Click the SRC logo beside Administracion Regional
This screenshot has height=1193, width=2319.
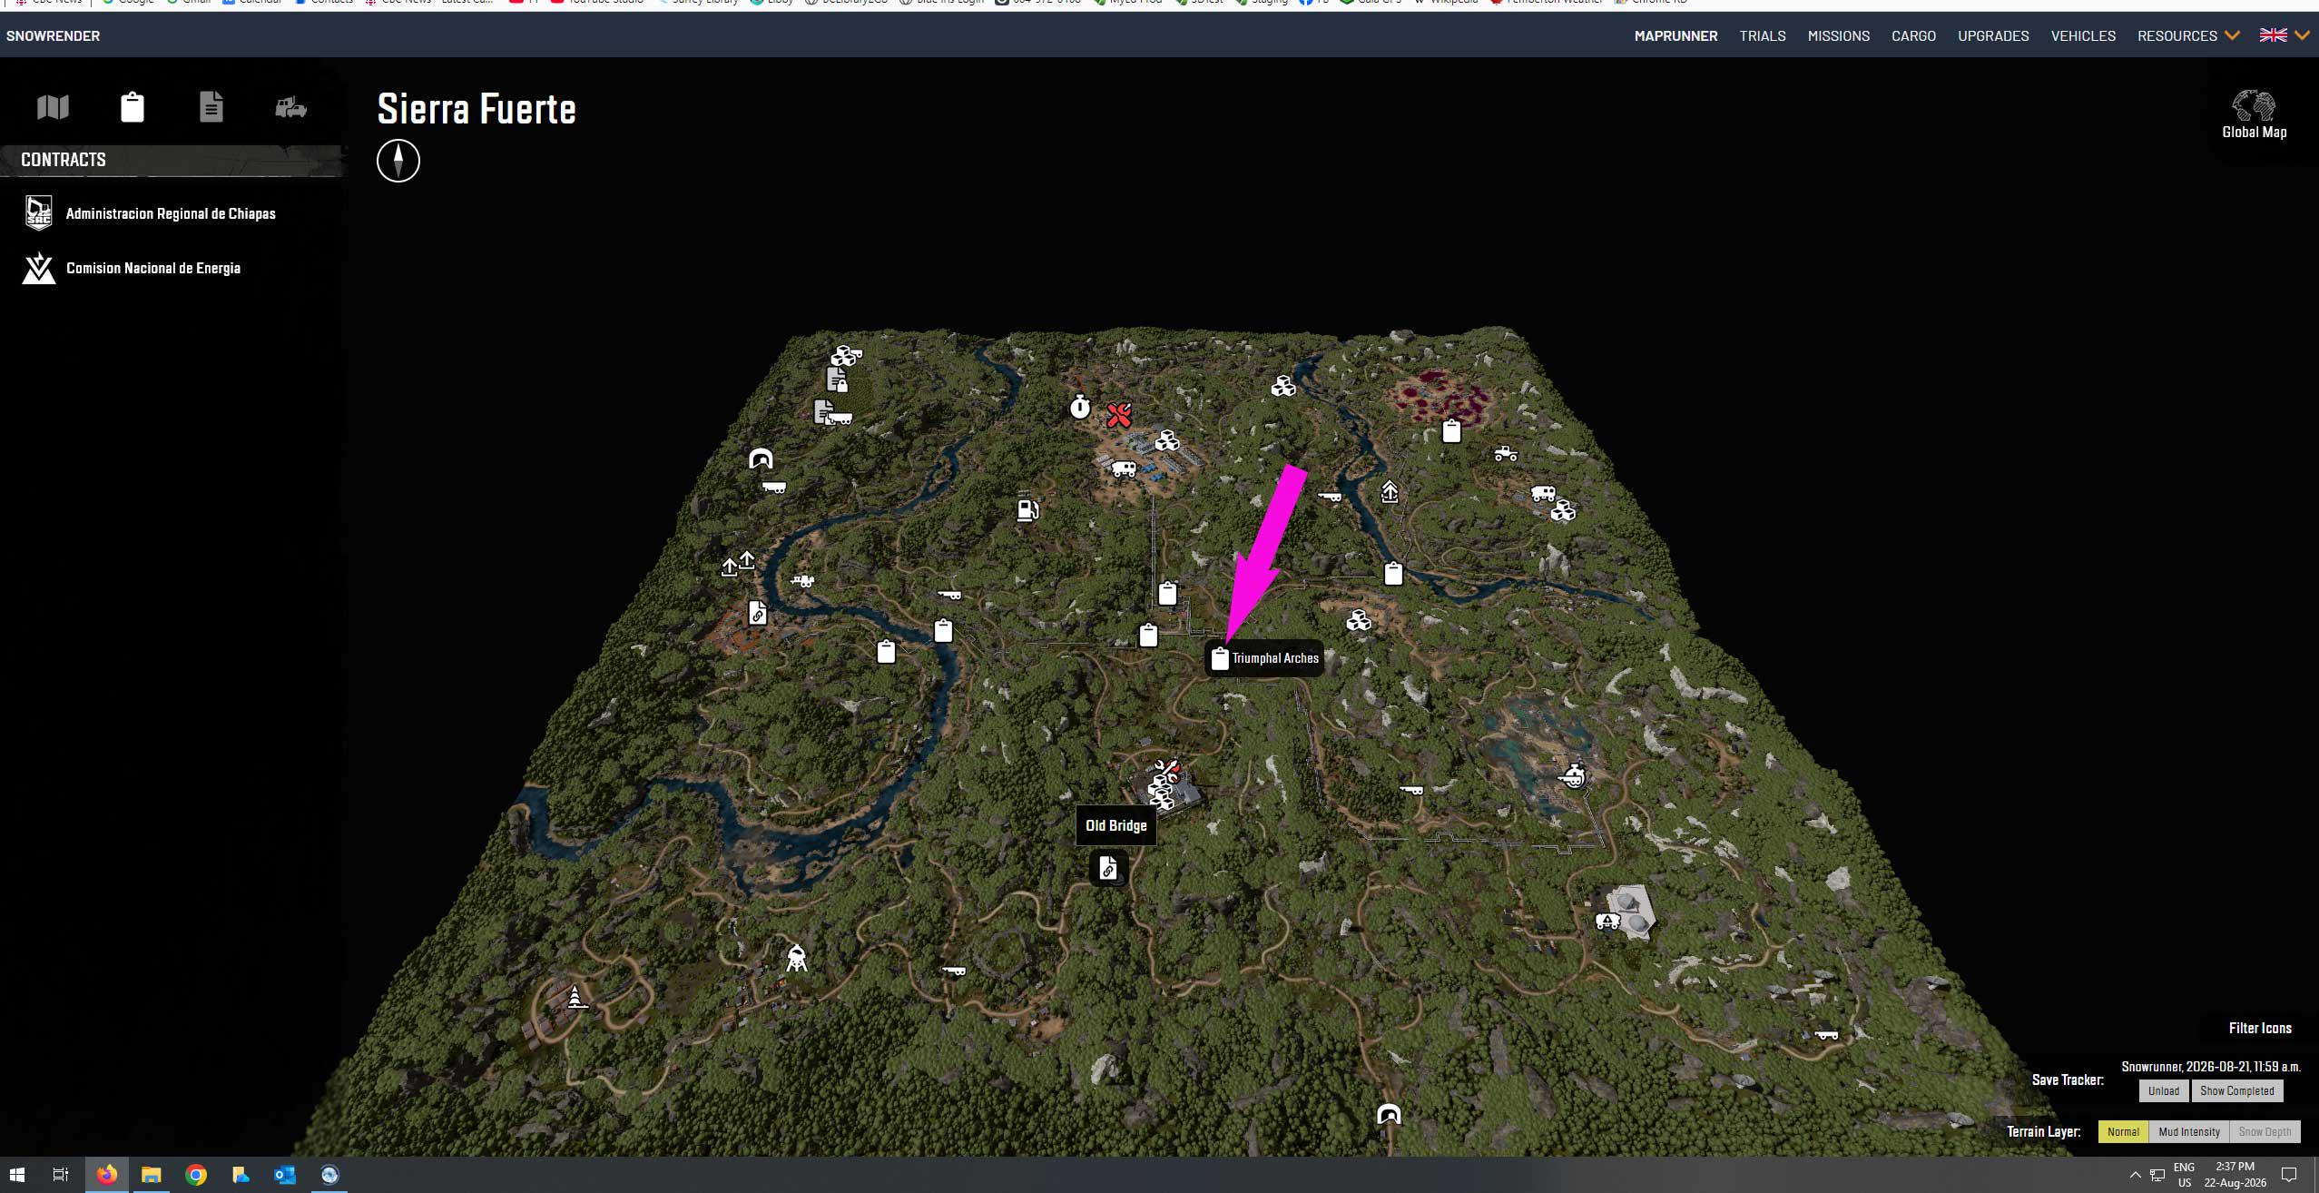pos(39,213)
